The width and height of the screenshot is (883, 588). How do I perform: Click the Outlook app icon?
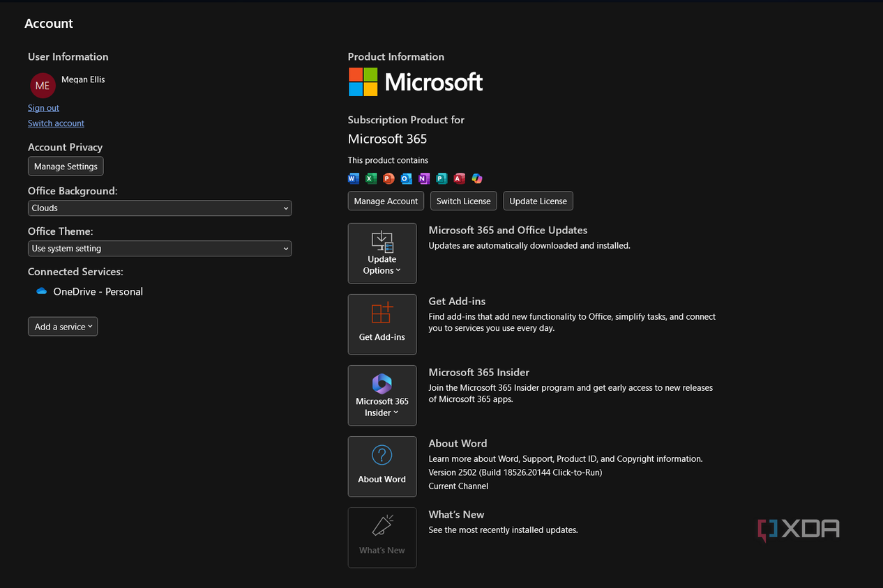[406, 178]
